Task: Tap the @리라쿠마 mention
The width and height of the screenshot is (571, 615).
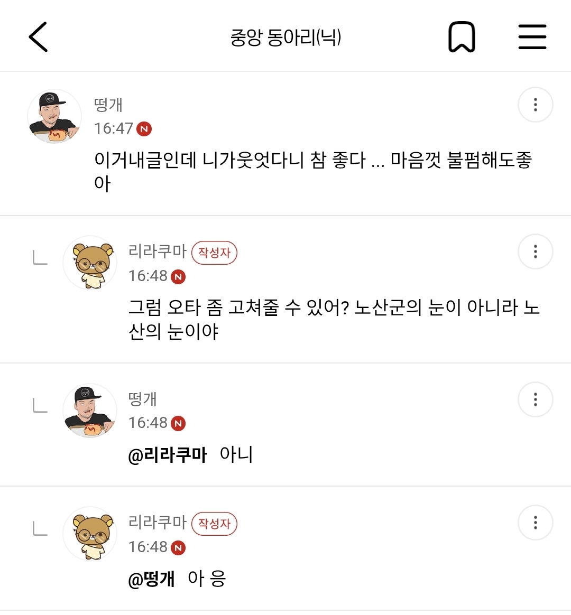Action: click(168, 455)
